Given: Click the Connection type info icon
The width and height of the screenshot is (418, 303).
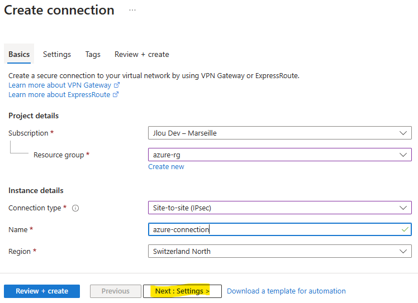Looking at the screenshot, I should coord(75,208).
